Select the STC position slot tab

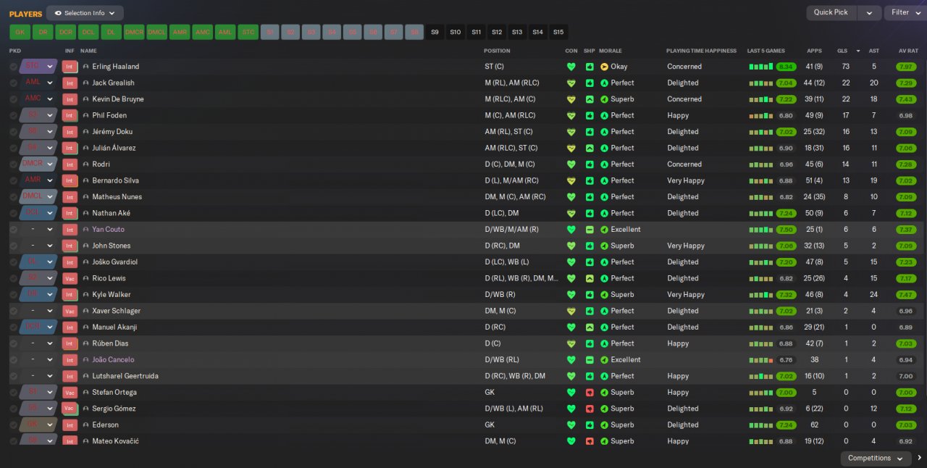(x=248, y=32)
